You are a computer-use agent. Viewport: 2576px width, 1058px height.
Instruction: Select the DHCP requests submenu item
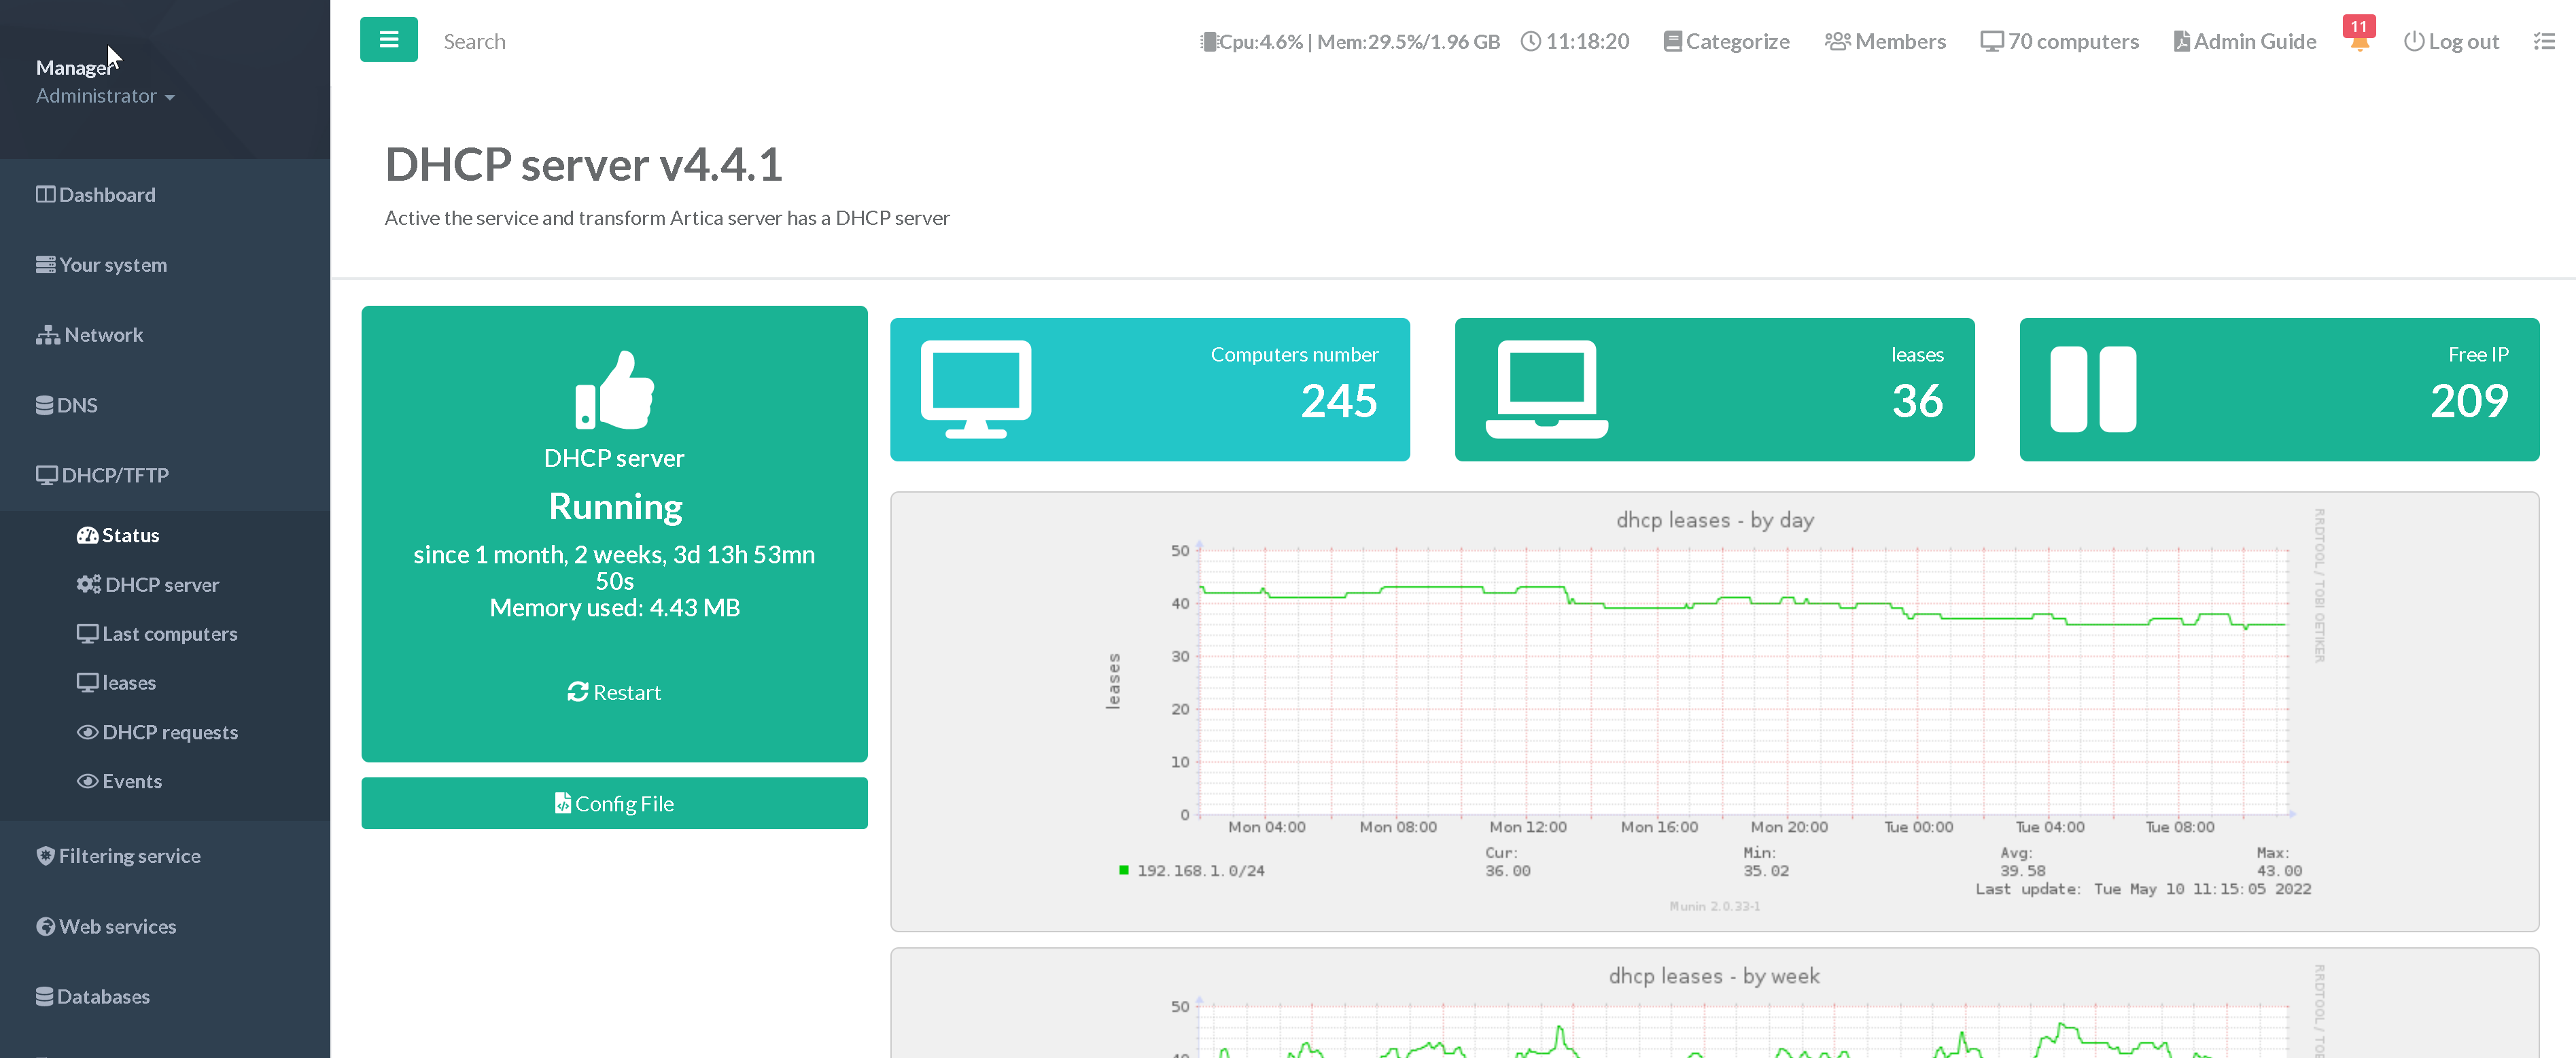(169, 732)
